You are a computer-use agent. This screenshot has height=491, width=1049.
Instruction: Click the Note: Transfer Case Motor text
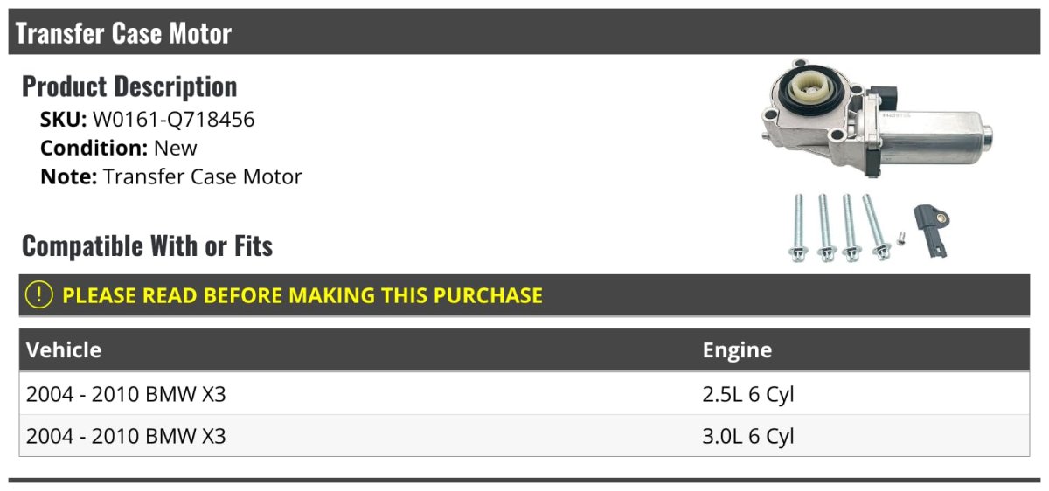171,176
